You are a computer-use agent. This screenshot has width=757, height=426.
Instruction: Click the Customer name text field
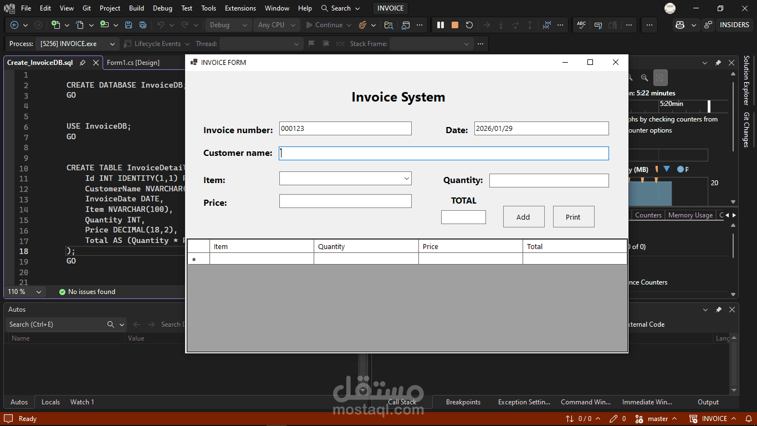(x=443, y=153)
